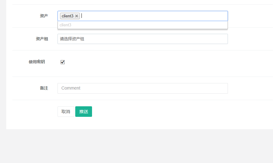The image size is (273, 163).
Task: Uncheck the 使用密钥 checkbox
Action: pos(62,62)
